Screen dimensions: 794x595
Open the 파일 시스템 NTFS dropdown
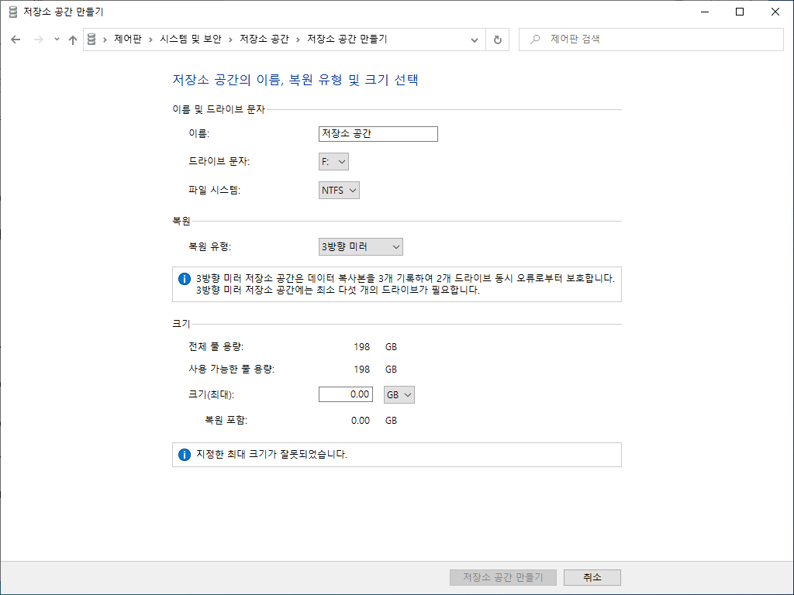point(339,191)
